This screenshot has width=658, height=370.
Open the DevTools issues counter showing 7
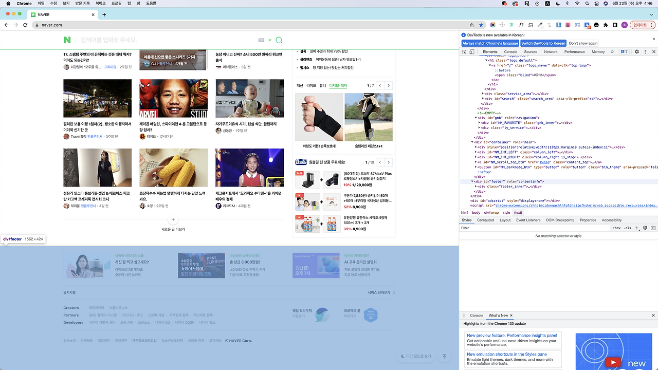click(x=624, y=51)
